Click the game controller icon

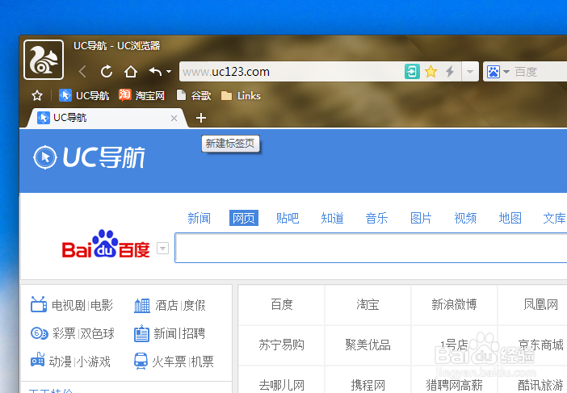click(38, 360)
